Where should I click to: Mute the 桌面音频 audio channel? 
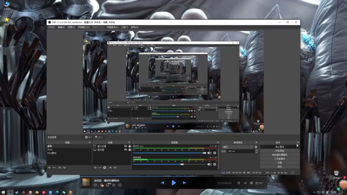point(210,164)
